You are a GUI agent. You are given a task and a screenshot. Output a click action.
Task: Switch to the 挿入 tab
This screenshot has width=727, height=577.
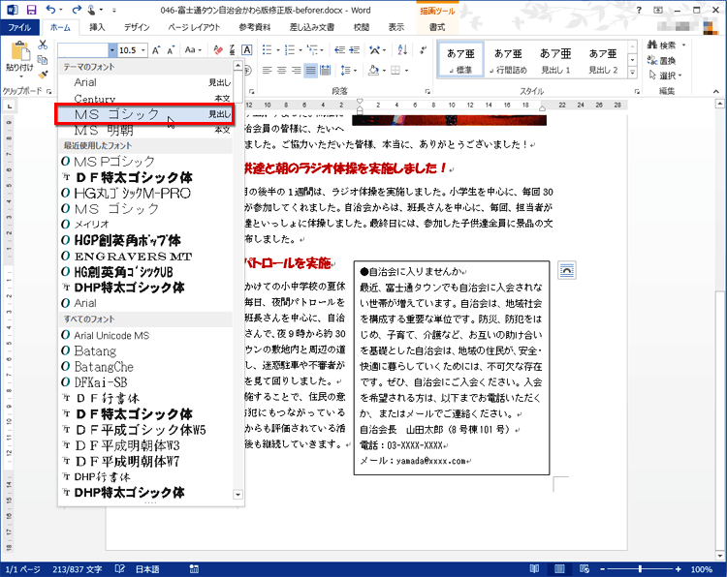[x=97, y=27]
